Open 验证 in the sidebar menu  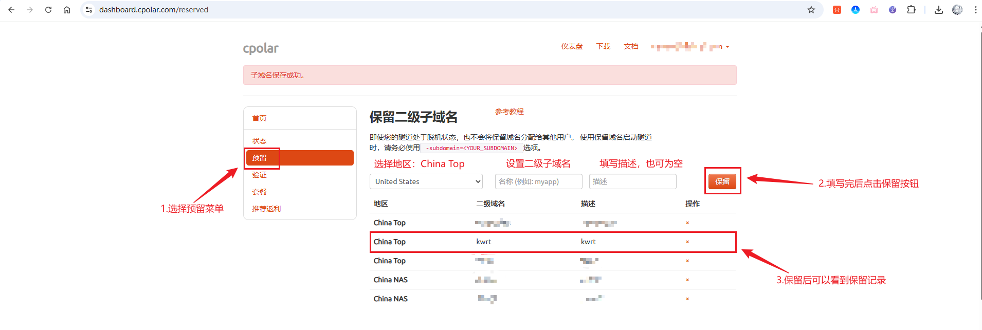point(259,175)
